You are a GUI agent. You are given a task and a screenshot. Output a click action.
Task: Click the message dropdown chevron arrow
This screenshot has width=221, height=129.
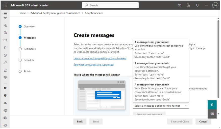click(186, 106)
